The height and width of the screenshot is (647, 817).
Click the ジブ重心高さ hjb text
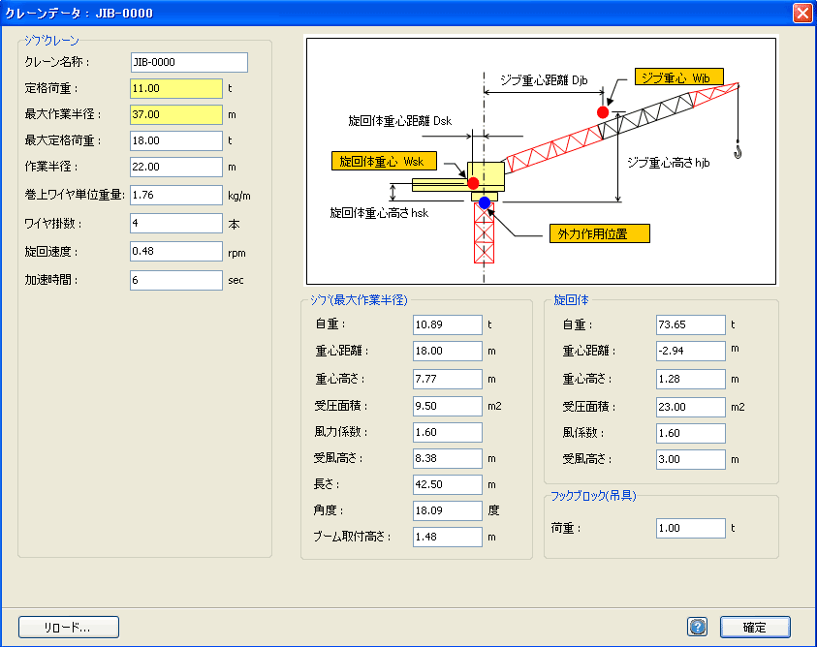(x=669, y=163)
